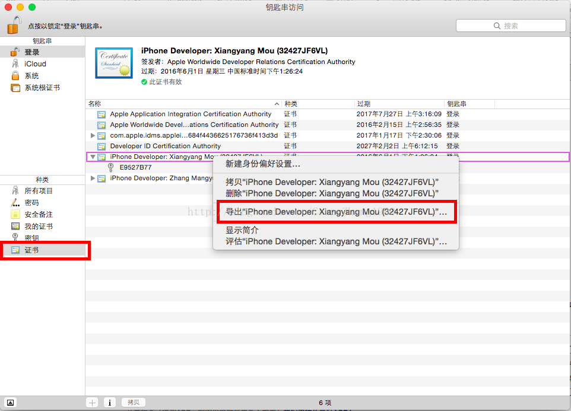The height and width of the screenshot is (411, 571).
Task: Select iPhone Developer: Zhang Mangyu row
Action: 161,179
